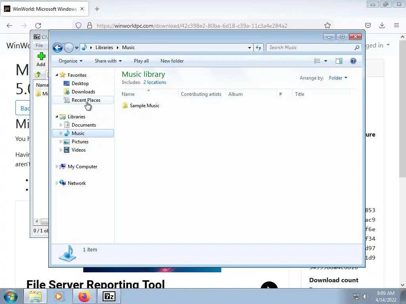Go back in Firefox browser
Viewport: 406px width, 304px height.
click(x=10, y=25)
